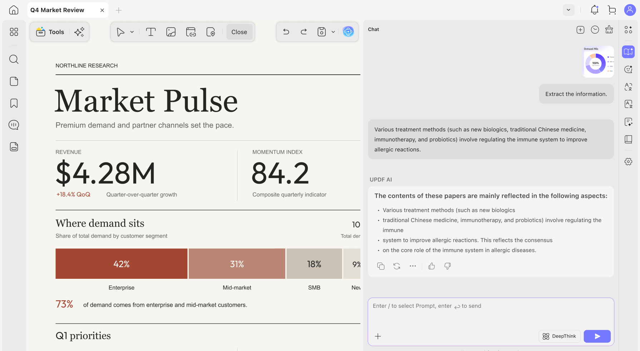Open a new tab with plus
This screenshot has width=640, height=351.
pyautogui.click(x=119, y=10)
